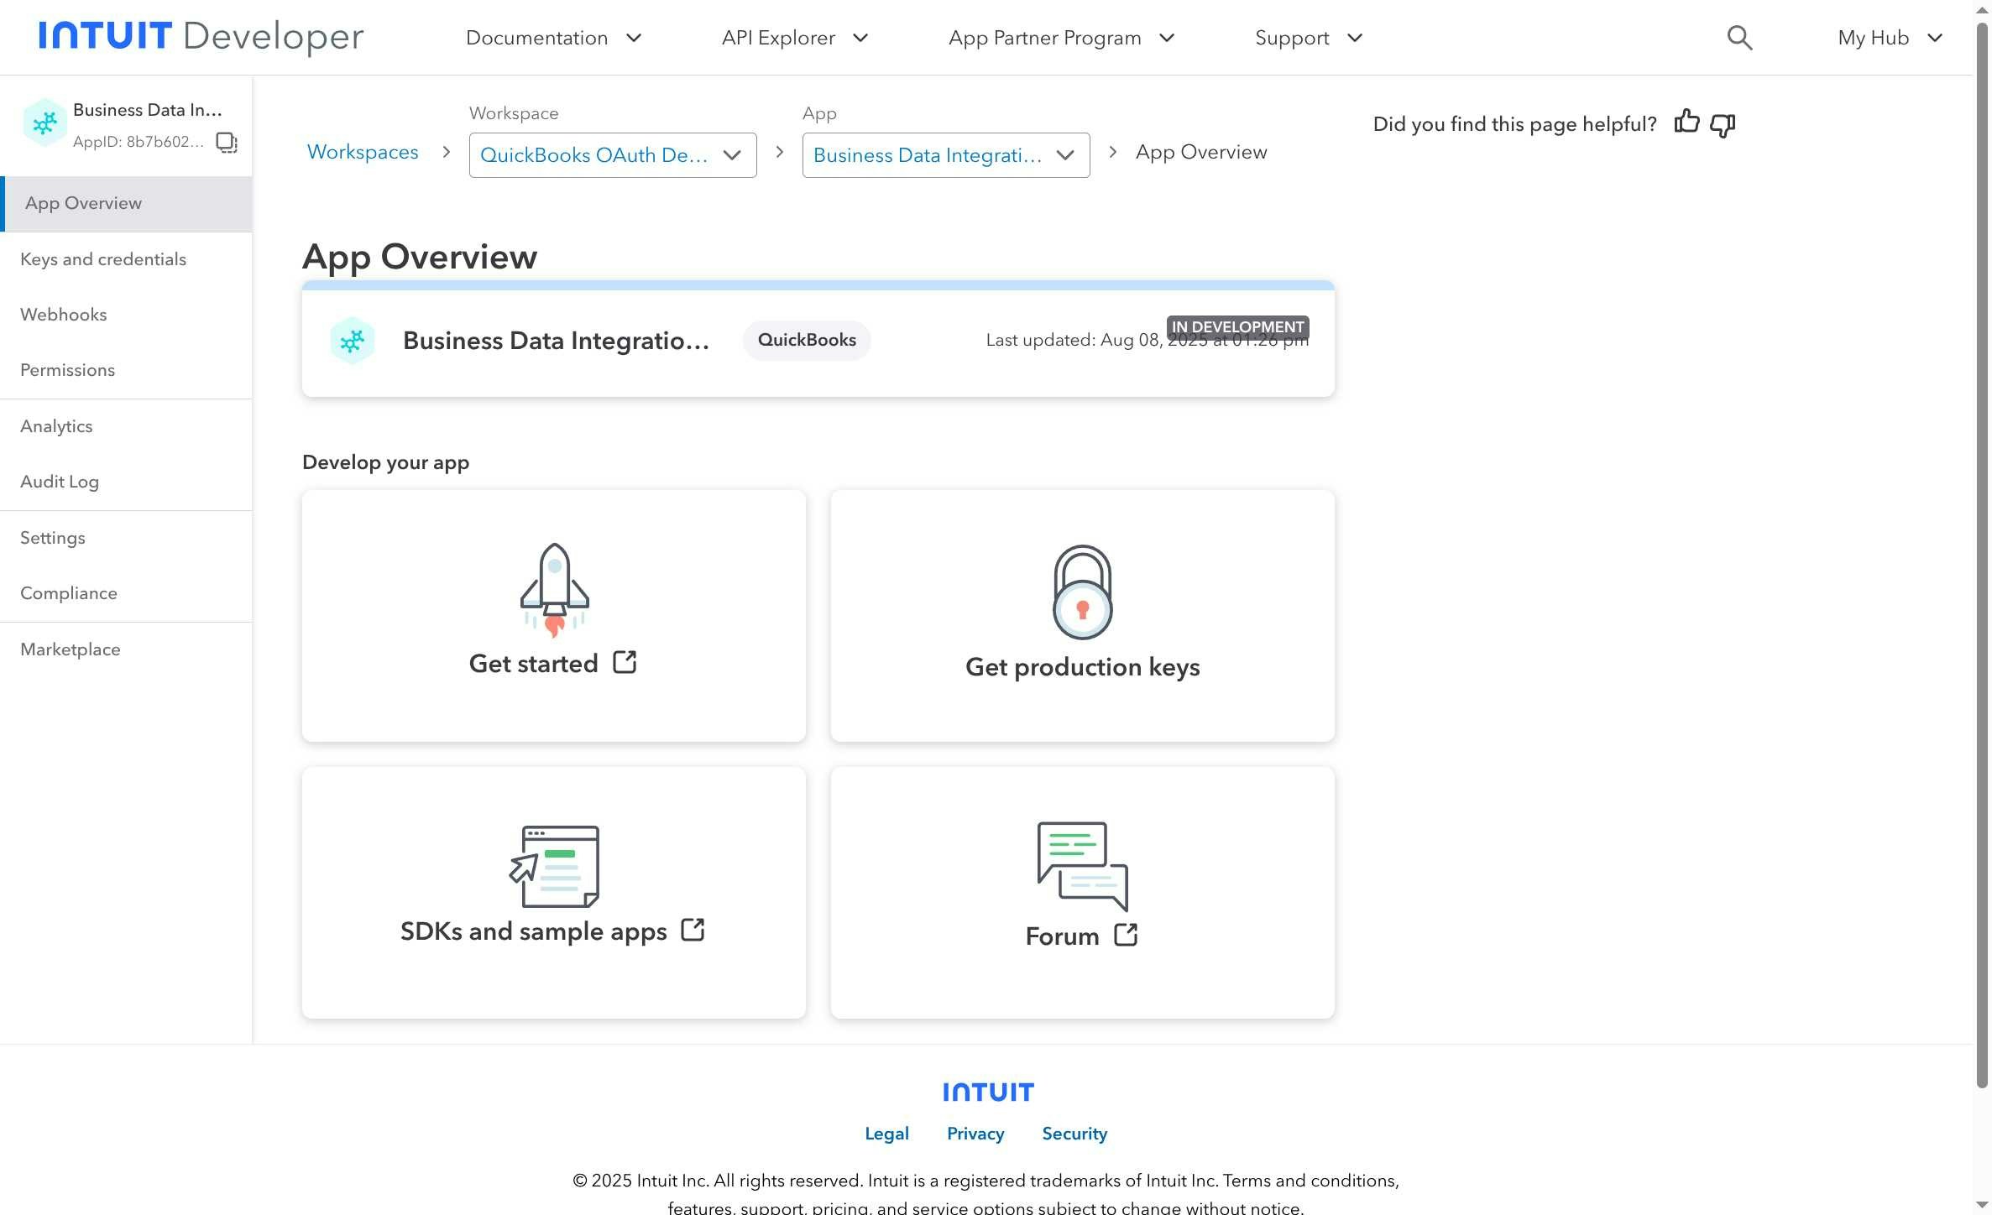
Task: Click the Forum chat bubbles icon
Action: click(1083, 866)
